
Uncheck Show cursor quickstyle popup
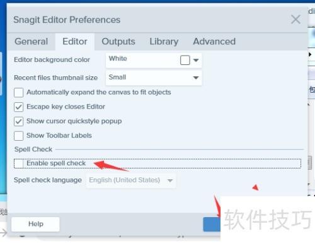coord(18,121)
